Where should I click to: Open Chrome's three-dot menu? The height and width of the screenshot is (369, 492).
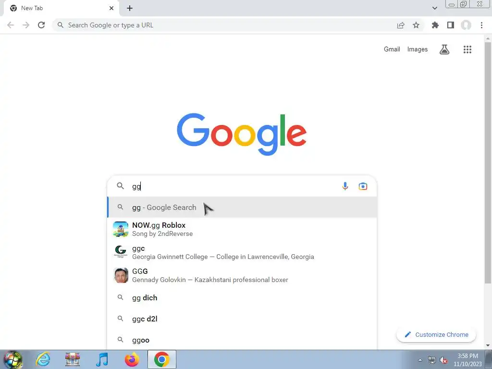481,25
